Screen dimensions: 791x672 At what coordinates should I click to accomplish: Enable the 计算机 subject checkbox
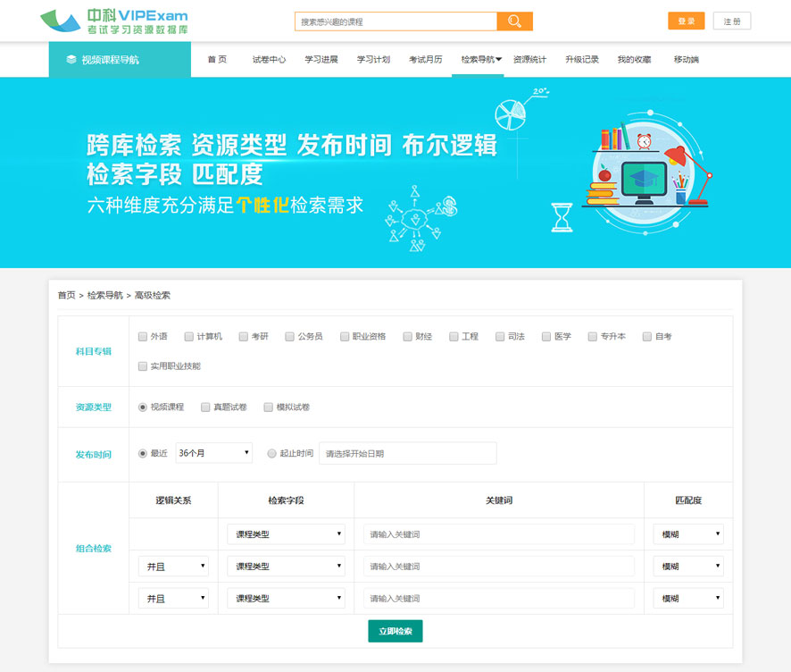(189, 337)
